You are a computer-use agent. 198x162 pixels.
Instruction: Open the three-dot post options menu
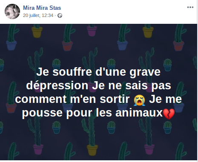coord(190,7)
